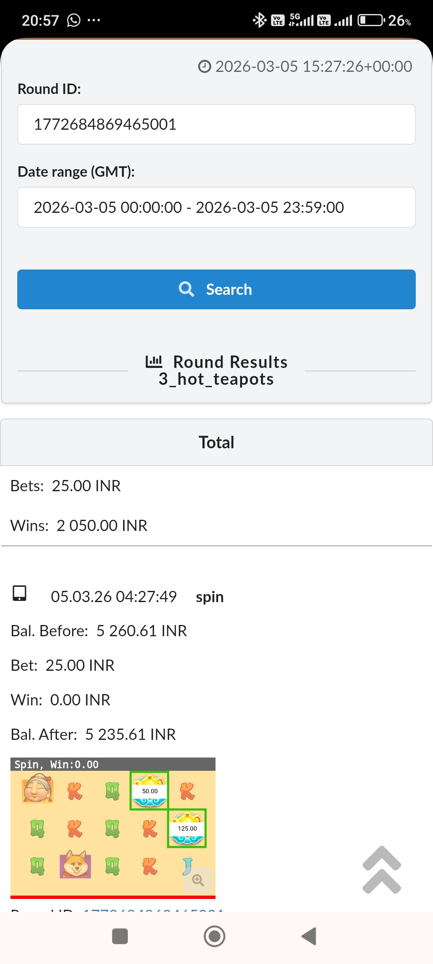Viewport: 433px width, 964px height.
Task: Open the Date range (GMT) field
Action: (x=216, y=207)
